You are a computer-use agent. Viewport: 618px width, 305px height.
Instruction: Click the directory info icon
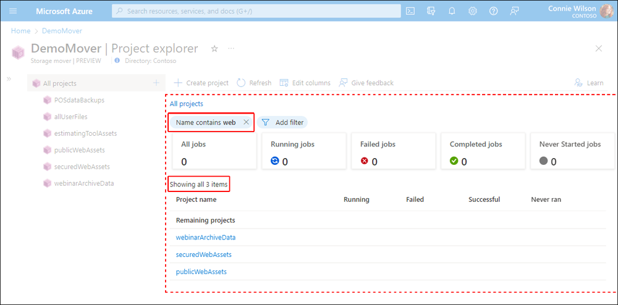point(117,61)
